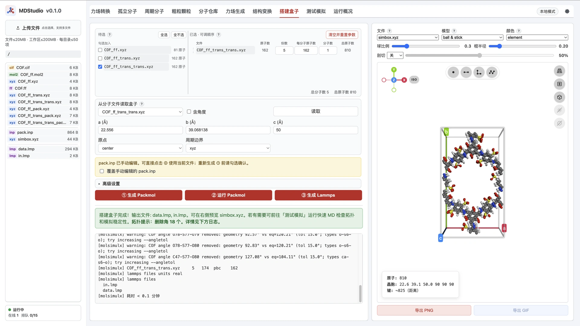Click the a (Å) input field
Screen dimensions: 580x326
140,130
